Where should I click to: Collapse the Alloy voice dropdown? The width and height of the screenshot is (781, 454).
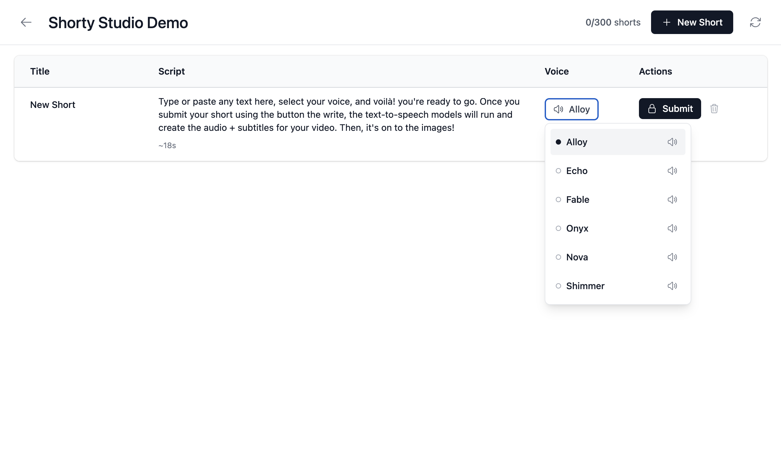point(572,109)
